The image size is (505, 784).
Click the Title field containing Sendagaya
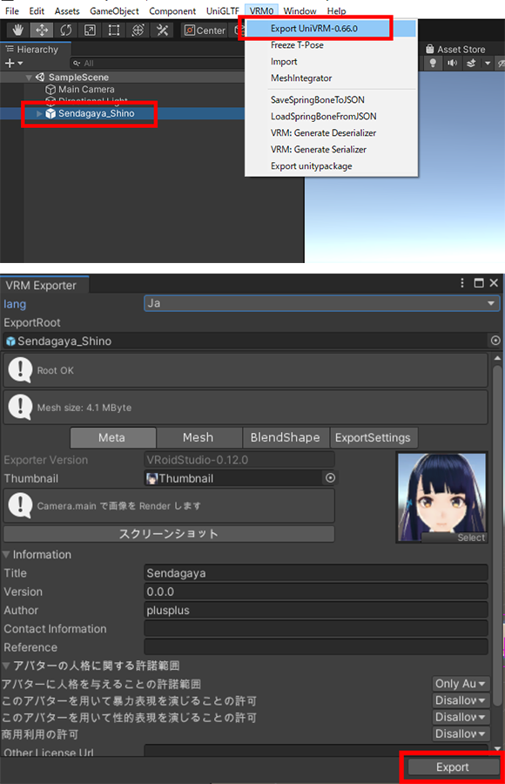tap(316, 573)
